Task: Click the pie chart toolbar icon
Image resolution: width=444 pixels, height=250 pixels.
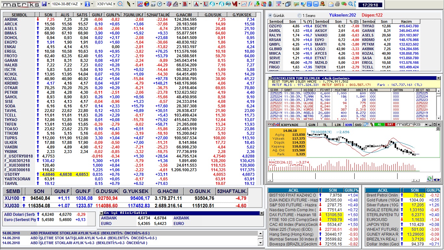Action: (147, 4)
